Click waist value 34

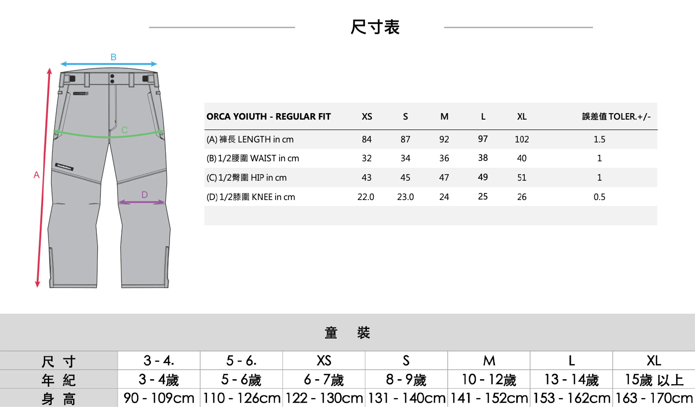tap(406, 158)
